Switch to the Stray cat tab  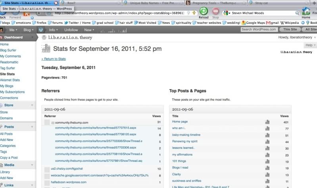[x=279, y=3]
